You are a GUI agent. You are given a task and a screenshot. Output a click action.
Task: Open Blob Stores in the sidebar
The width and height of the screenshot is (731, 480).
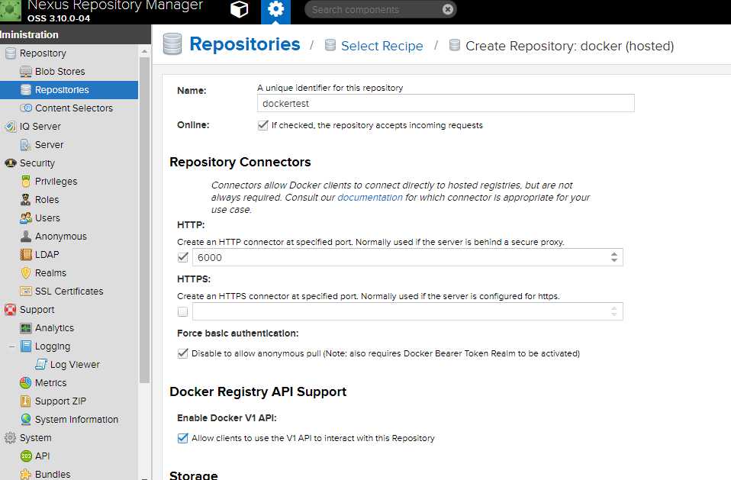click(60, 71)
